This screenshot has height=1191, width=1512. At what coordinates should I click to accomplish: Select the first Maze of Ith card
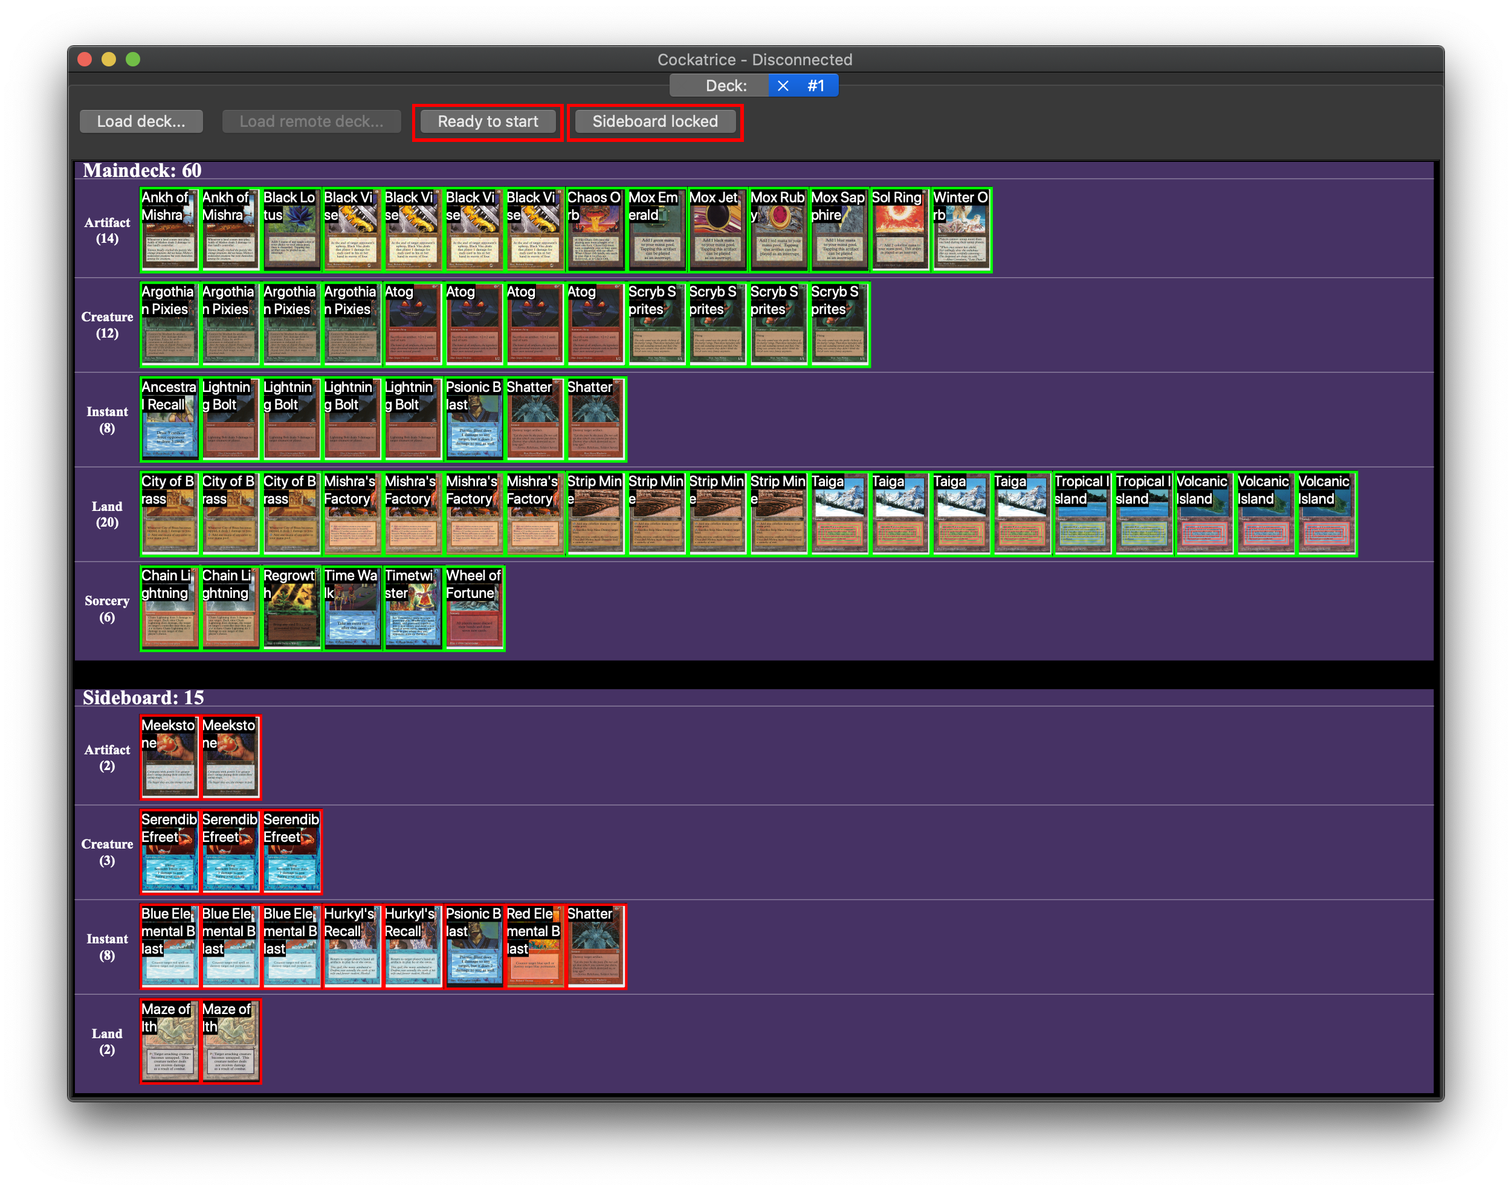pyautogui.click(x=169, y=1042)
